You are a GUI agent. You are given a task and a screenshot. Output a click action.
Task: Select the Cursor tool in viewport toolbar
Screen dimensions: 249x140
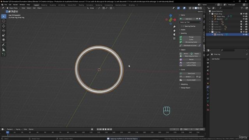coord(4,21)
